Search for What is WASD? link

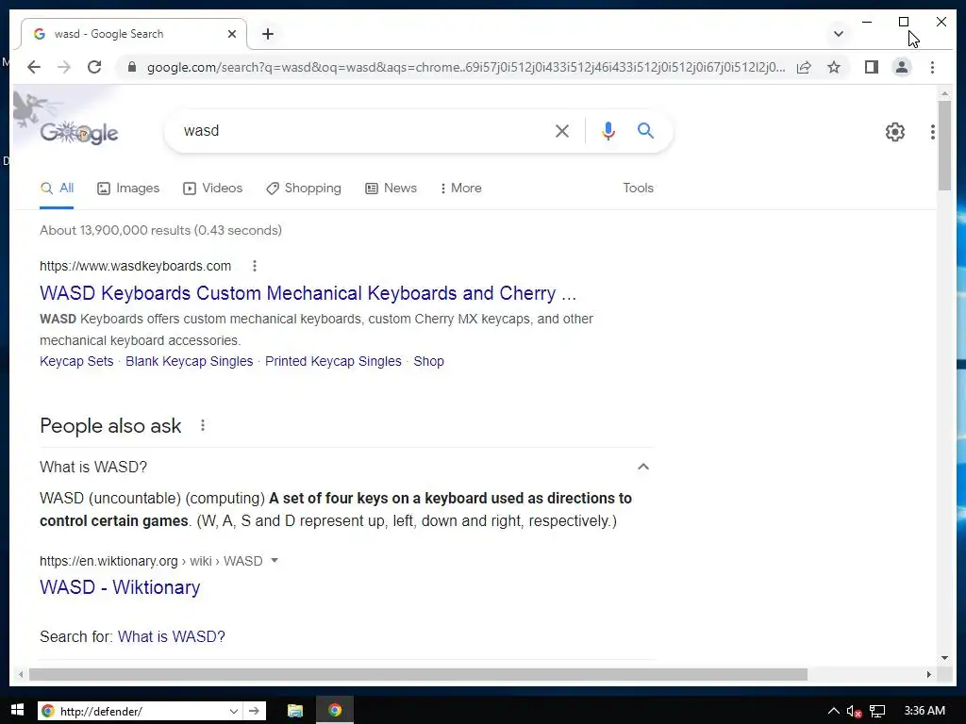(x=172, y=636)
